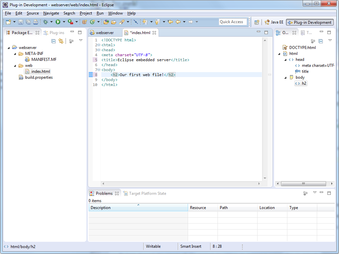Close the Package Explorer tab

pyautogui.click(x=37, y=33)
